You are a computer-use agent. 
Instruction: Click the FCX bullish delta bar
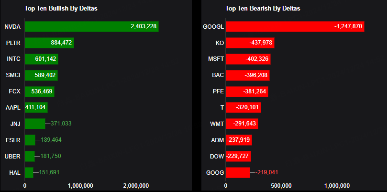click(39, 91)
